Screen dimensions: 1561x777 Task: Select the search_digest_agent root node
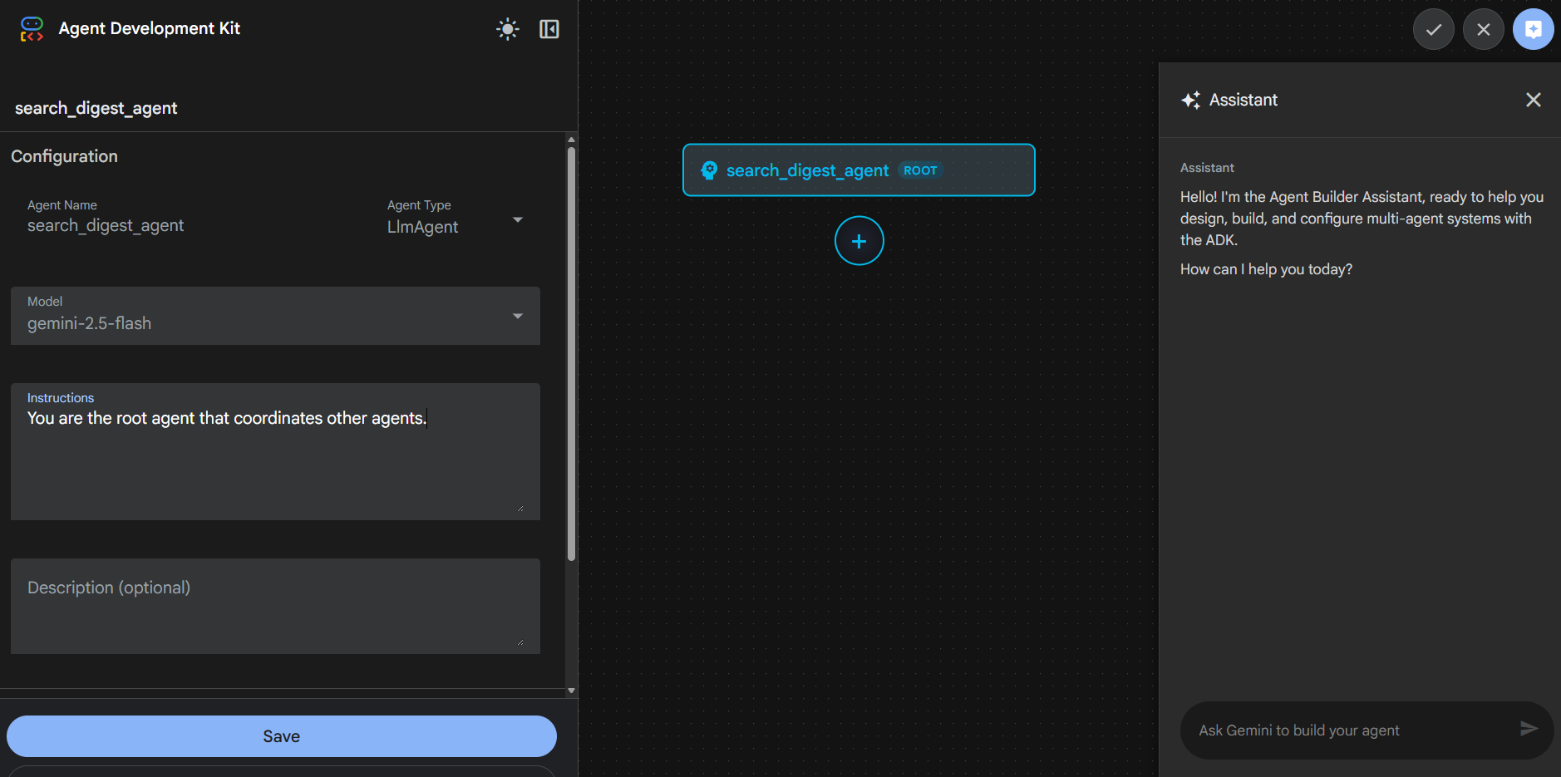[x=859, y=170]
